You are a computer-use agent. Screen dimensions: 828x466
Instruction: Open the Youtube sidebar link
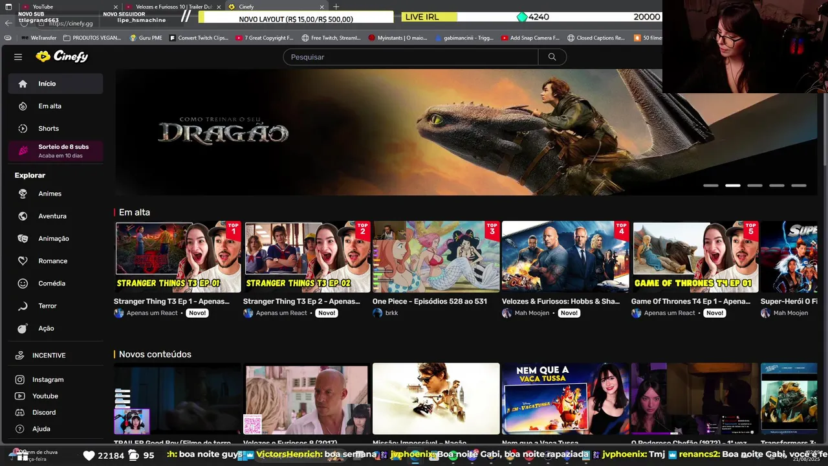pos(56,396)
